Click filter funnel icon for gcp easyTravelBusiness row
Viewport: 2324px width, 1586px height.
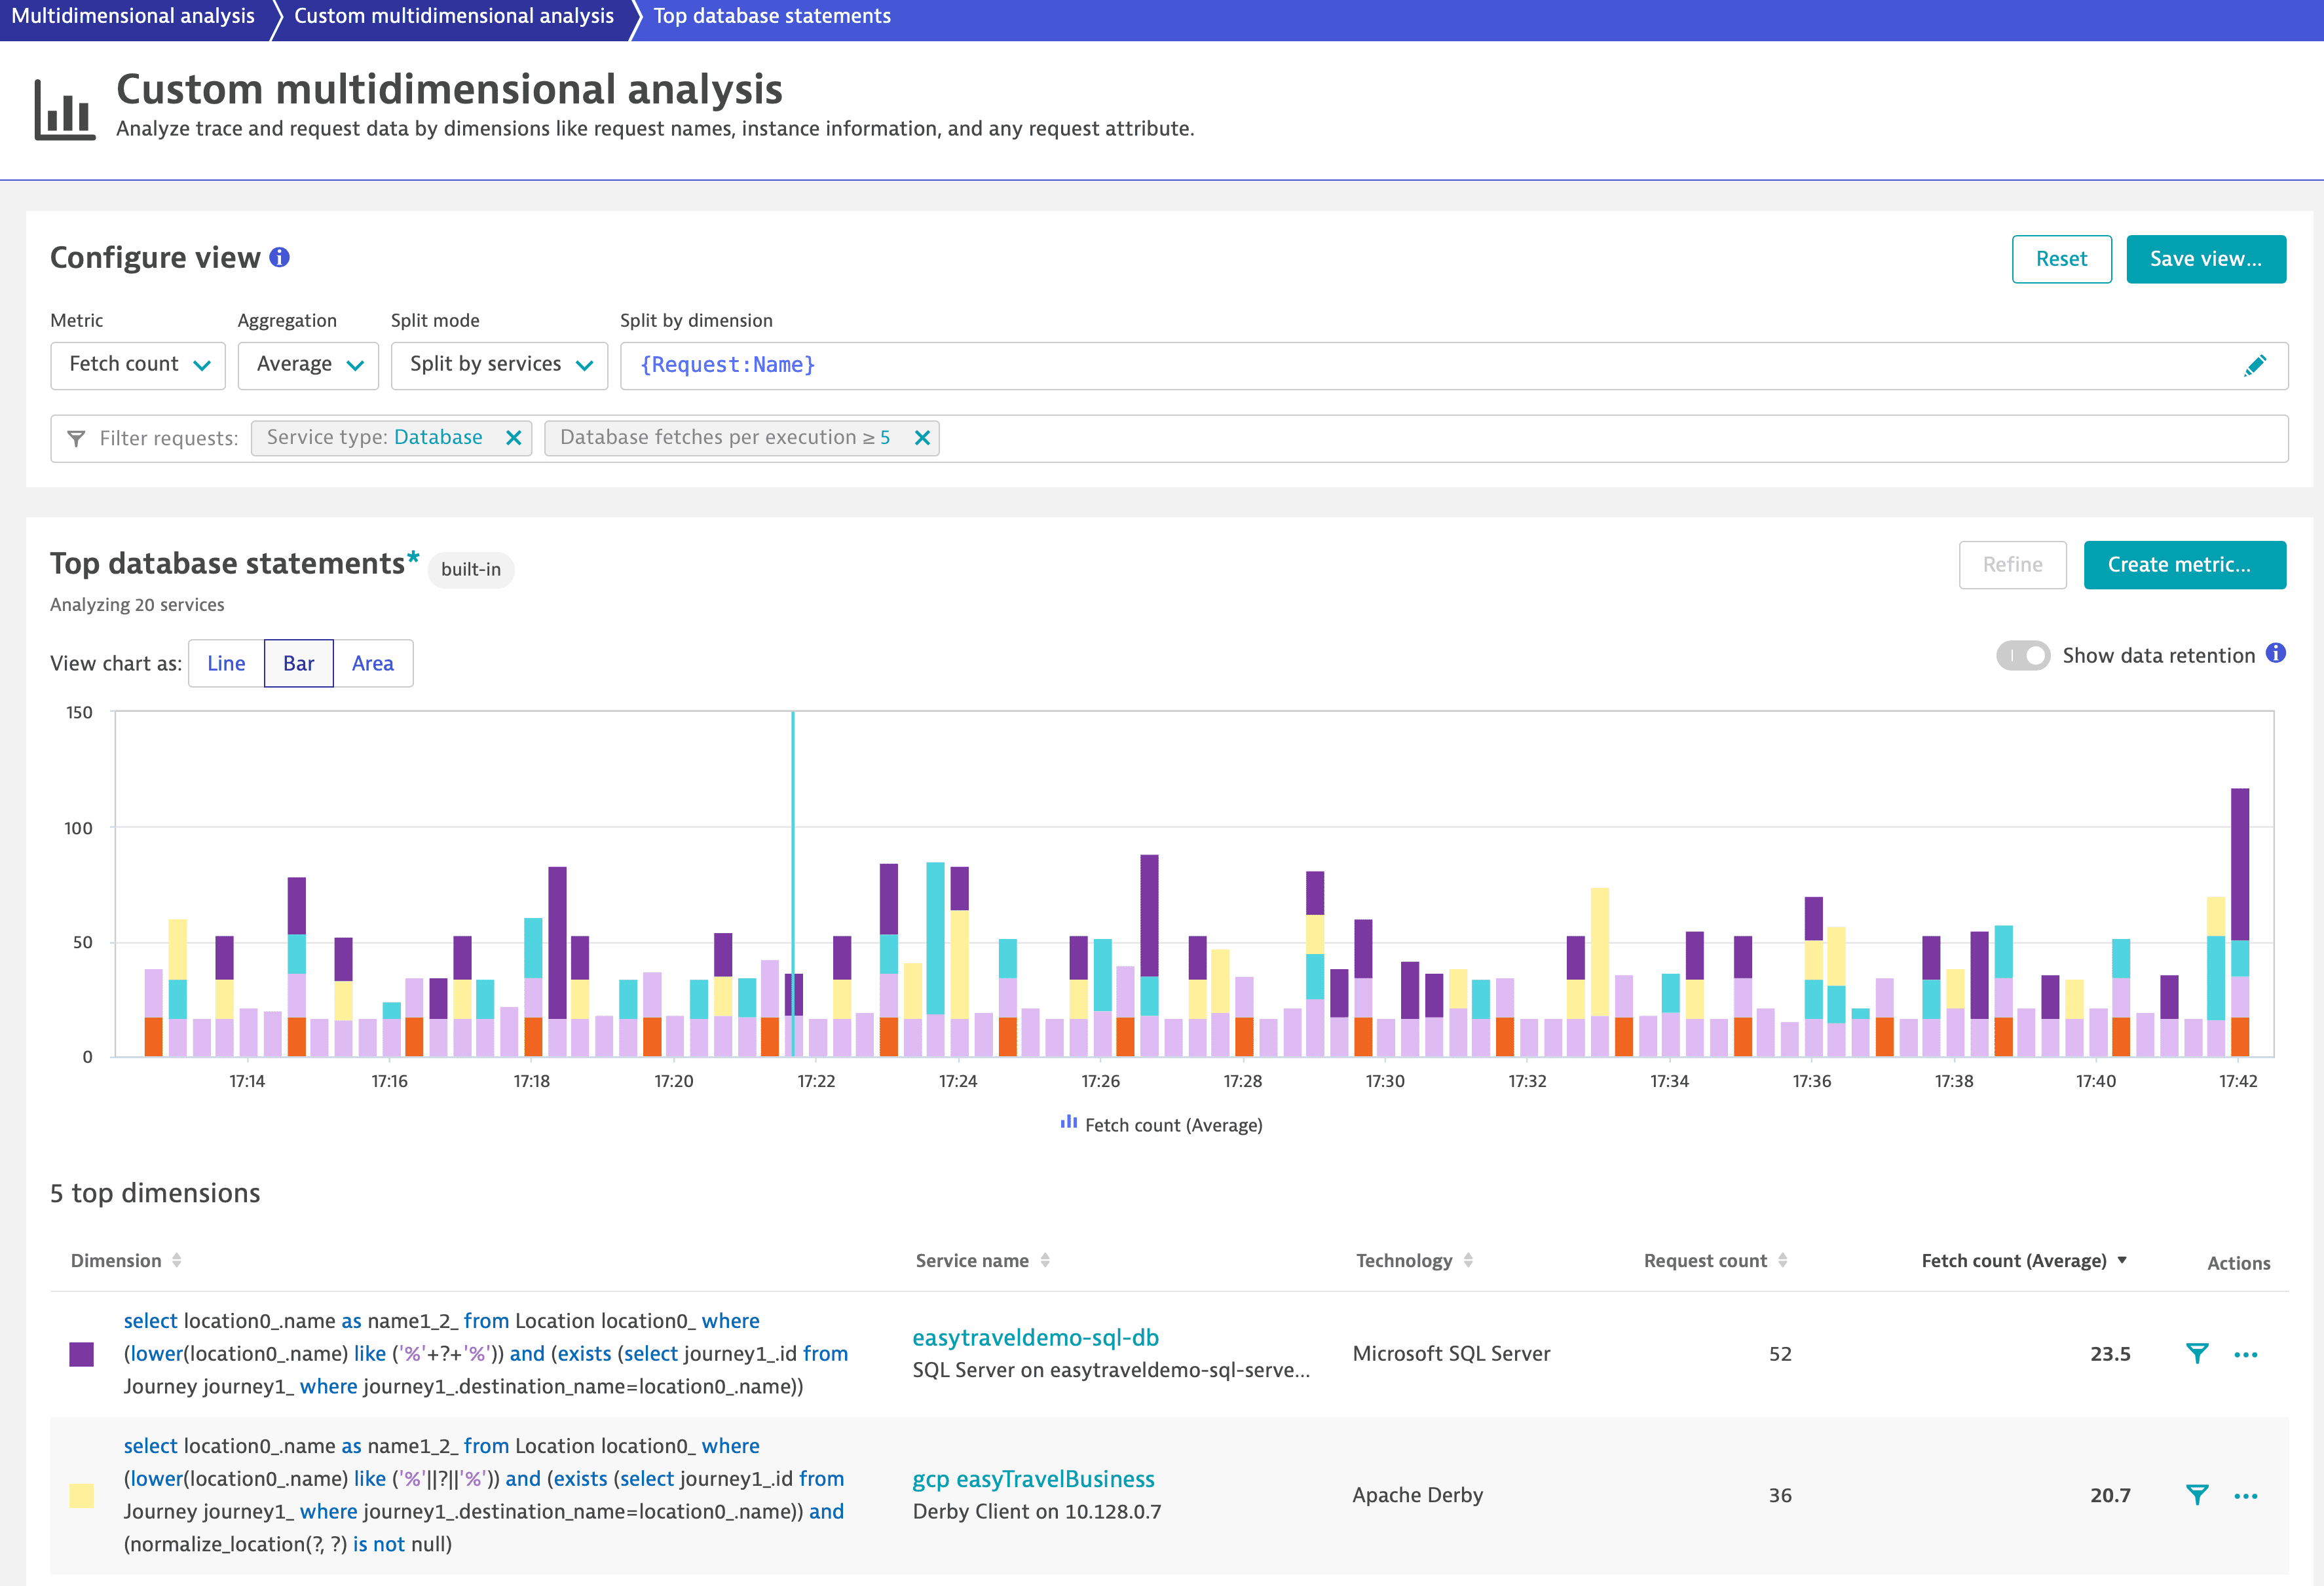2197,1495
